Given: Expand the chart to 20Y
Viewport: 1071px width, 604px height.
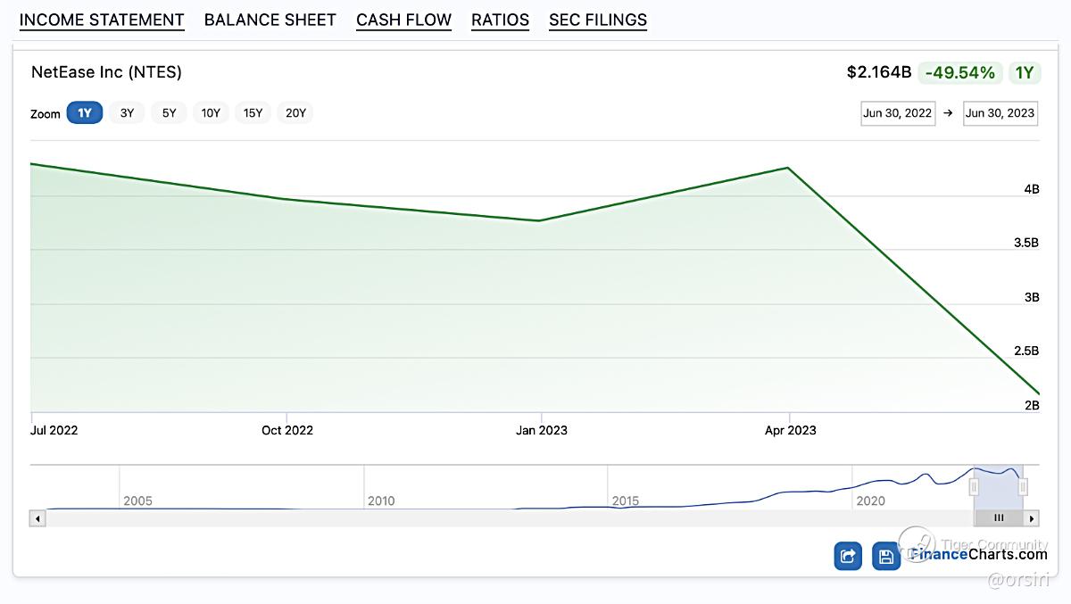Looking at the screenshot, I should pyautogui.click(x=295, y=113).
